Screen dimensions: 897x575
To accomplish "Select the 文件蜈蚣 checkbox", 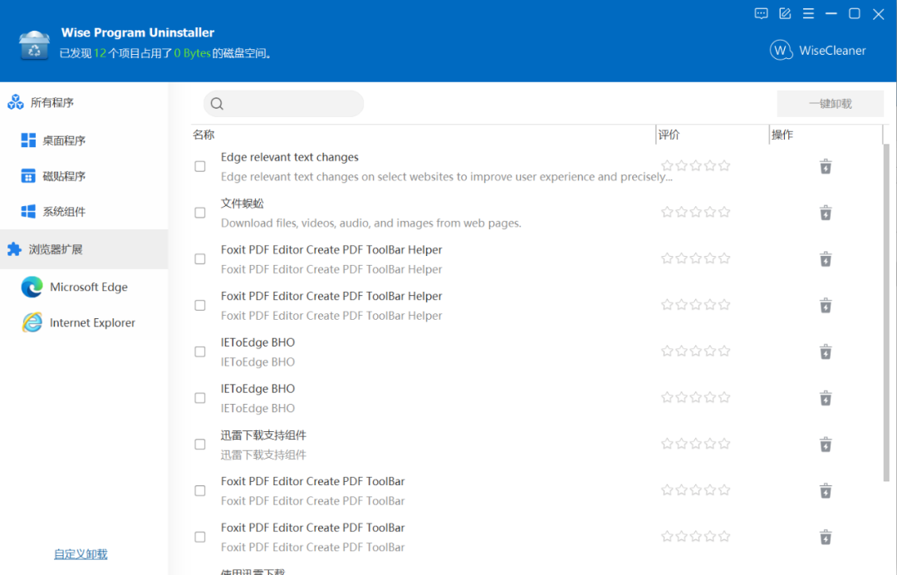I will click(199, 213).
